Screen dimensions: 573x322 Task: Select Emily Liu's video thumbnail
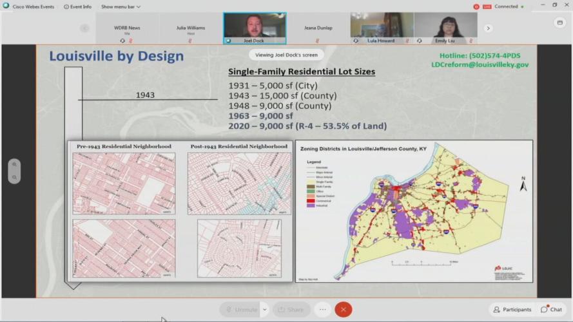click(445, 28)
